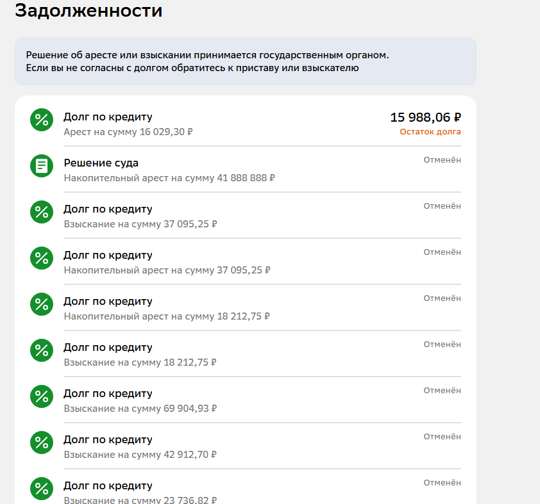The height and width of the screenshot is (504, 540).
Task: Click 'Отменён' status of Накопительный арест 37 095,25 ₽
Action: 442,252
